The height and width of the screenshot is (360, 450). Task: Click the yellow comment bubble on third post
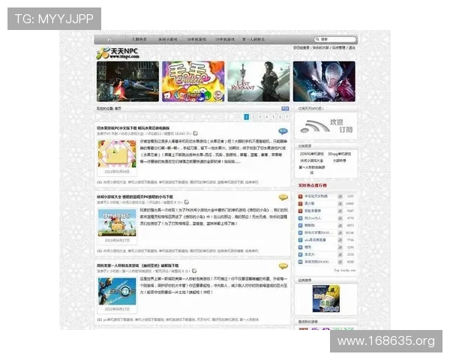coord(283,266)
